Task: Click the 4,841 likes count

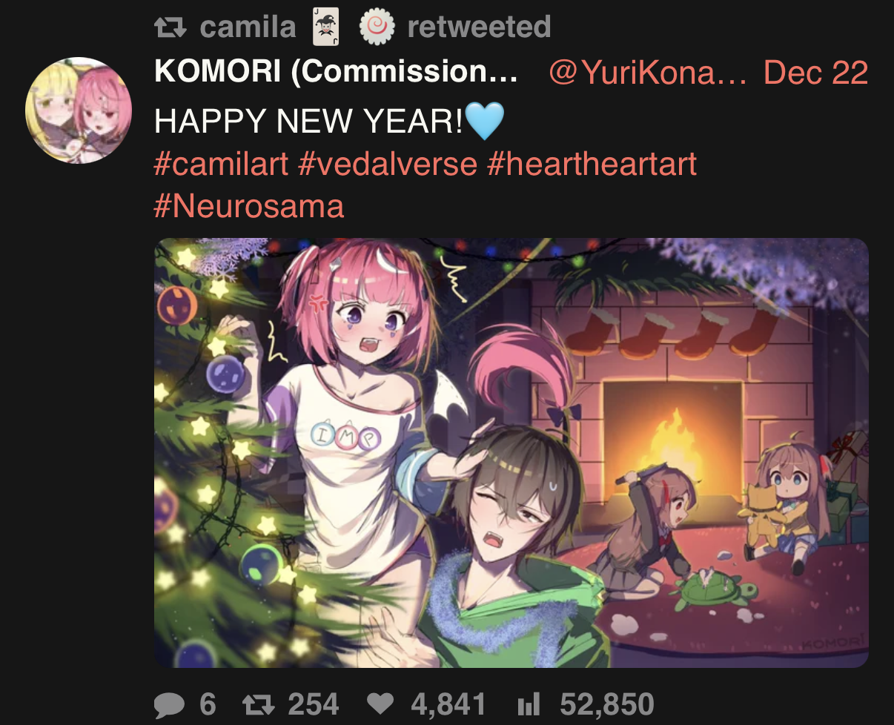Action: (448, 704)
